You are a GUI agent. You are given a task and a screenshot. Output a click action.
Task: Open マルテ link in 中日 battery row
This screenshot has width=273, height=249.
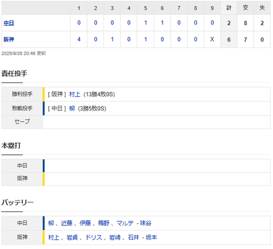coord(125,223)
